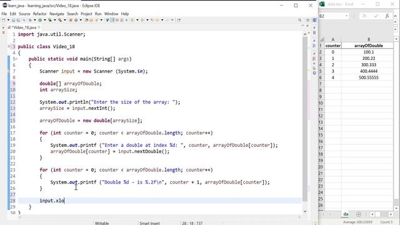Click Excel Select All corner triangle
This screenshot has width=400, height=225.
[x=322, y=39]
